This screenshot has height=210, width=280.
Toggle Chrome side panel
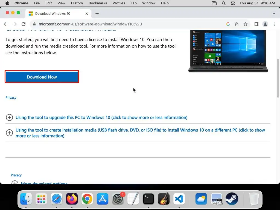point(256,24)
